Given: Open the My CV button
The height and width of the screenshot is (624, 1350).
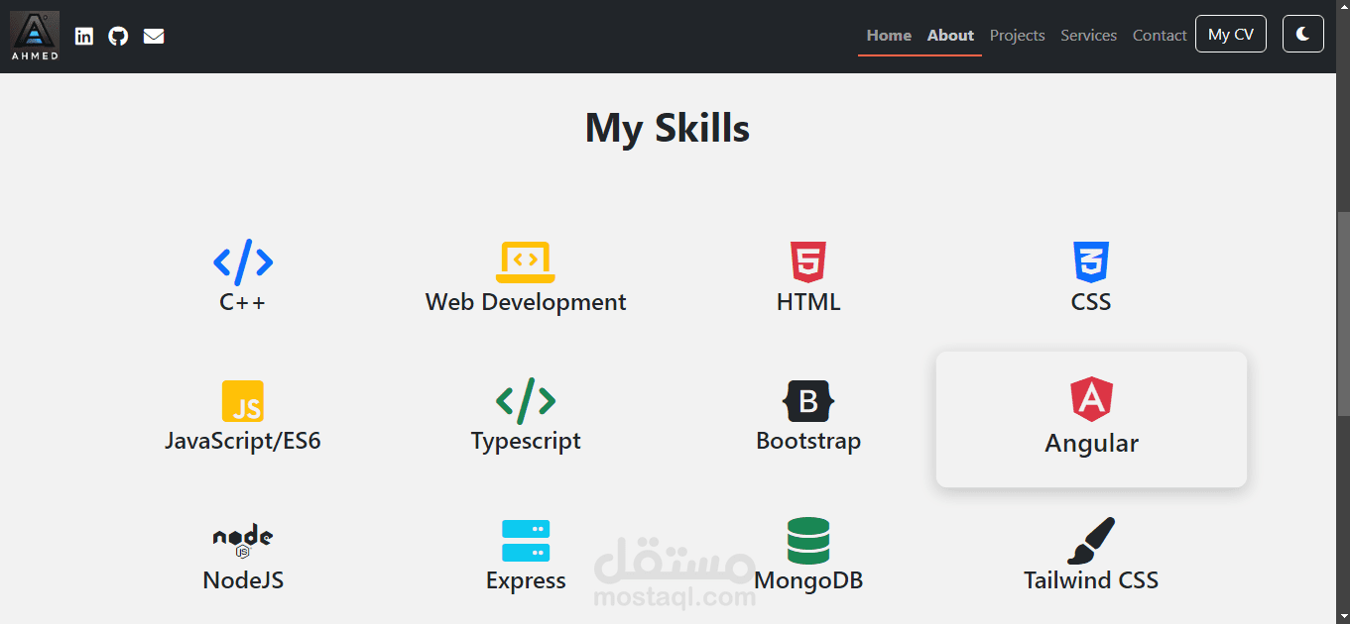Looking at the screenshot, I should click(1231, 35).
